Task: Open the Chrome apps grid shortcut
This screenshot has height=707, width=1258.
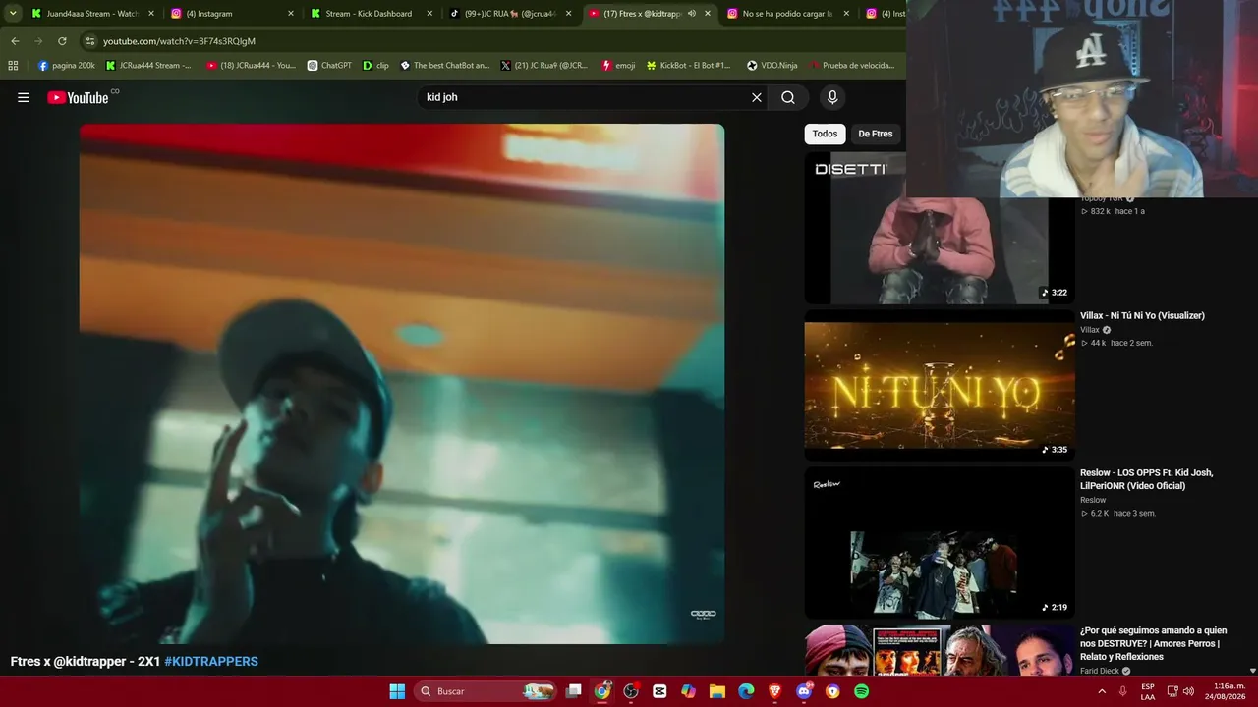Action: 13,66
